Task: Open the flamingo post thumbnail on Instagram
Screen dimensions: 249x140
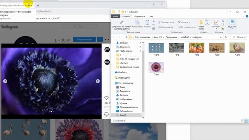Action: 26,129
